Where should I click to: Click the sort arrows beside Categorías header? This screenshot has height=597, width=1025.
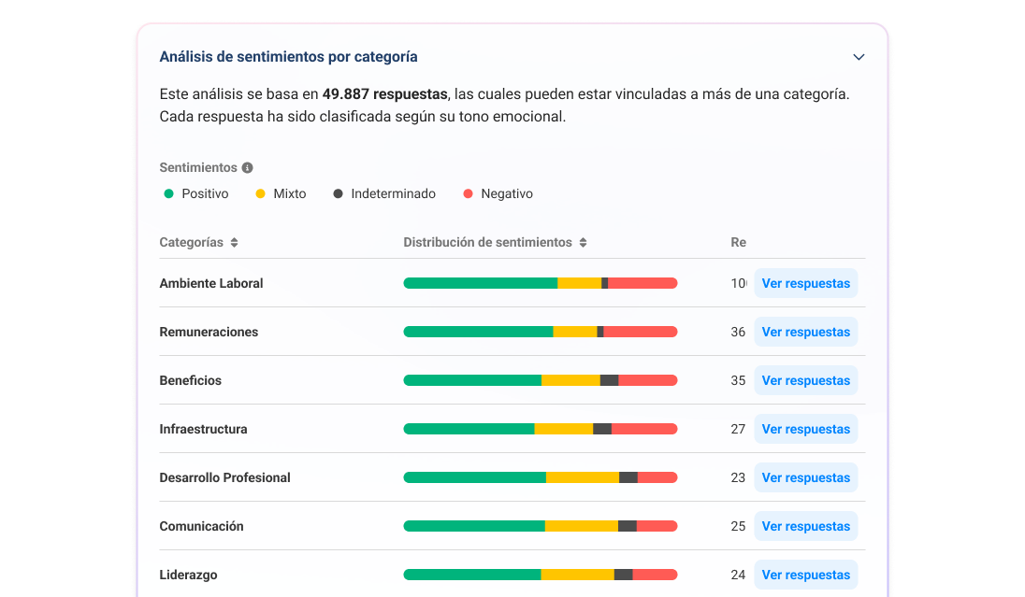(234, 242)
